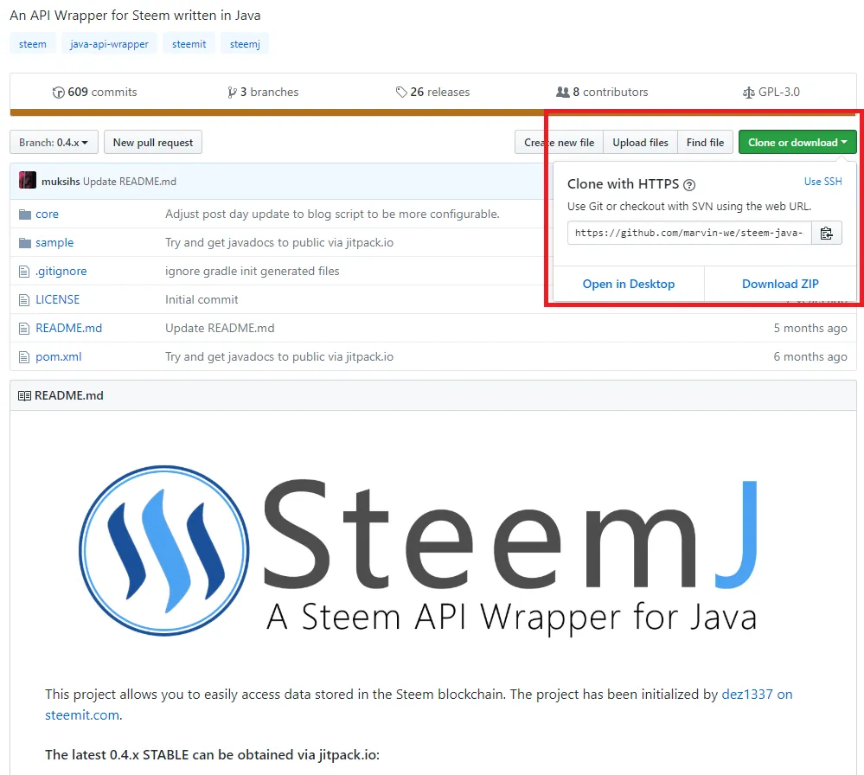Open the pom.xml file link
The height and width of the screenshot is (775, 864).
tap(59, 357)
